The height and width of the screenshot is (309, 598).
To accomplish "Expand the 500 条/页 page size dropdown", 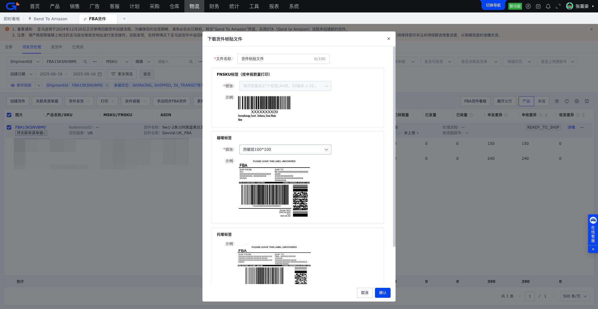I will 575,296.
